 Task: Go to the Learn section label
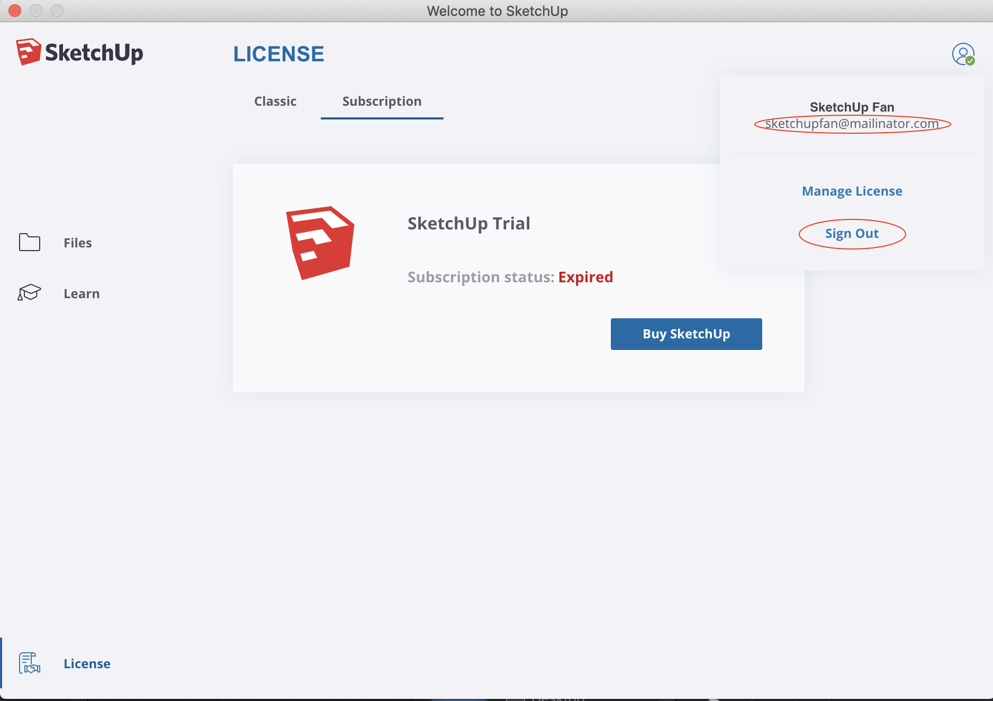pyautogui.click(x=82, y=294)
